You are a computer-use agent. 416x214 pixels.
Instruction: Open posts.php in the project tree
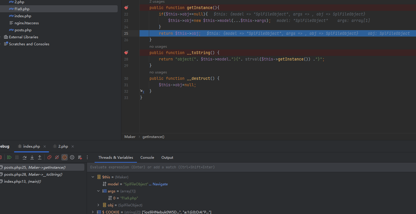coord(23,30)
